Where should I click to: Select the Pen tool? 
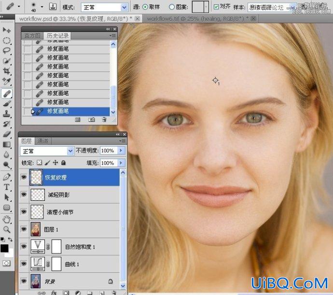coord(7,177)
